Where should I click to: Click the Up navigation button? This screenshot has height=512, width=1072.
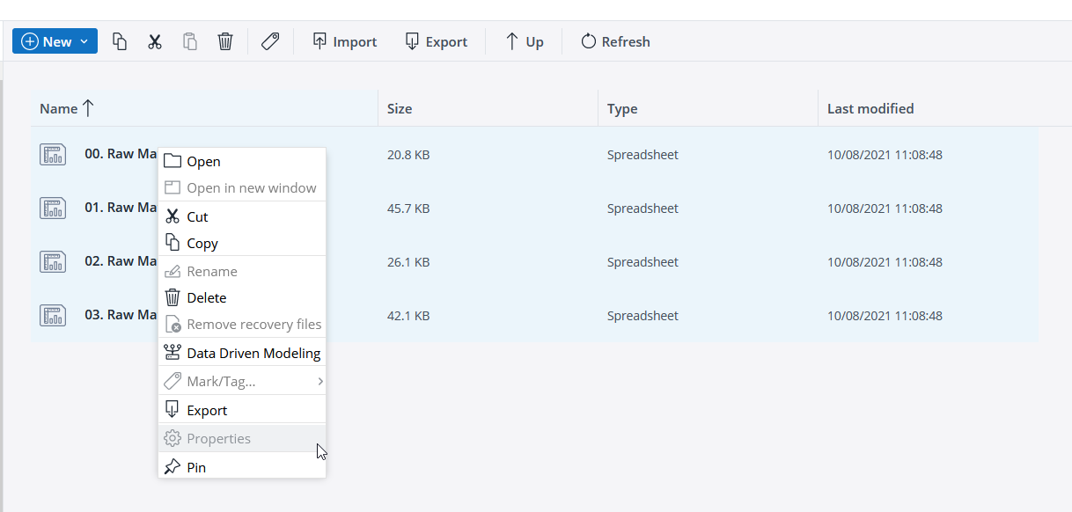point(525,41)
